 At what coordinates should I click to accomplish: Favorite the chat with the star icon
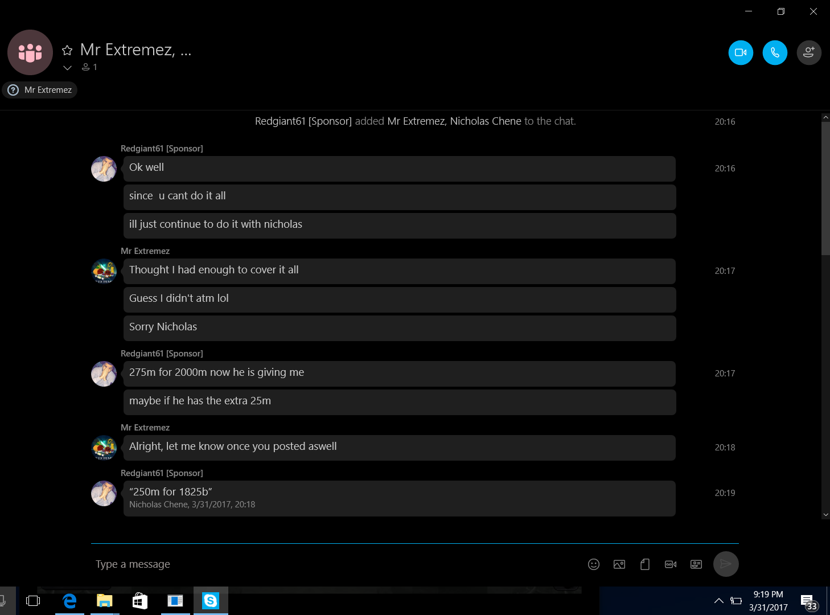point(67,50)
